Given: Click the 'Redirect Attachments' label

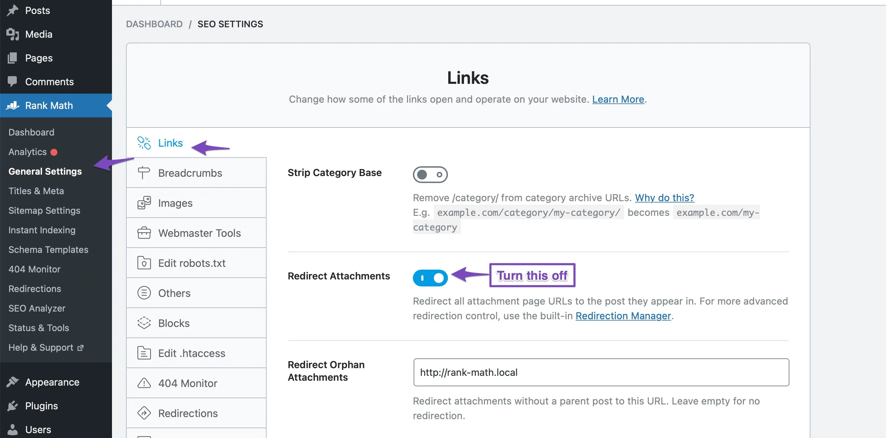Looking at the screenshot, I should [339, 276].
